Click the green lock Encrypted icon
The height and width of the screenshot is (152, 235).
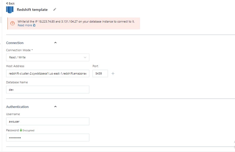(x=21, y=130)
